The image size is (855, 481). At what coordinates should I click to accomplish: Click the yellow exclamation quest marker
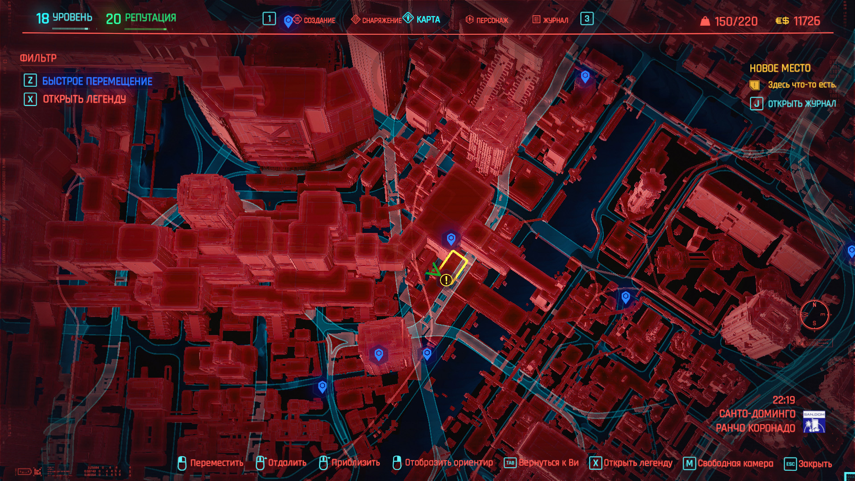[446, 280]
